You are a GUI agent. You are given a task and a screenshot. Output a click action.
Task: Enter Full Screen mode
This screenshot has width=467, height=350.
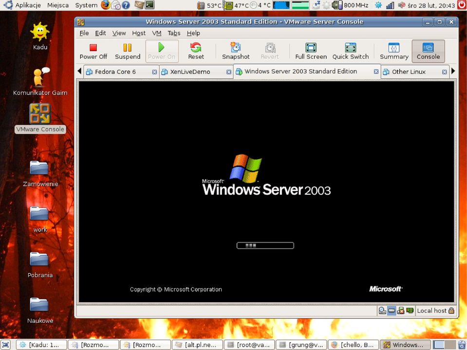311,52
